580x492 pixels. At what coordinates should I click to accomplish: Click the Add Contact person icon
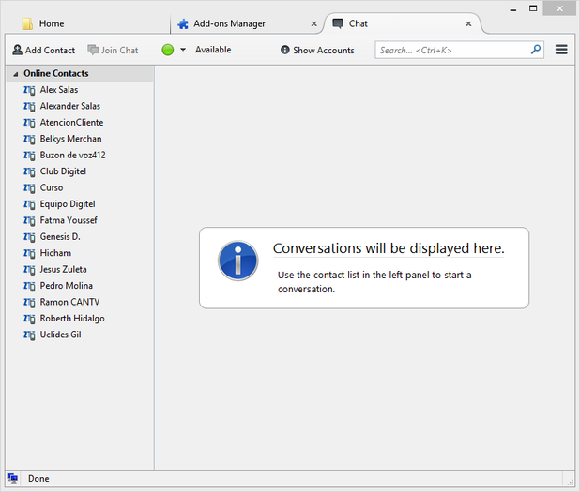point(17,50)
